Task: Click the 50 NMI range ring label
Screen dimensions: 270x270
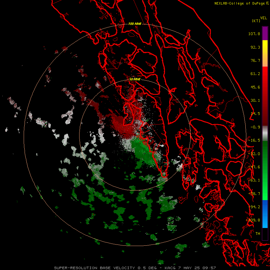Action: coord(135,79)
